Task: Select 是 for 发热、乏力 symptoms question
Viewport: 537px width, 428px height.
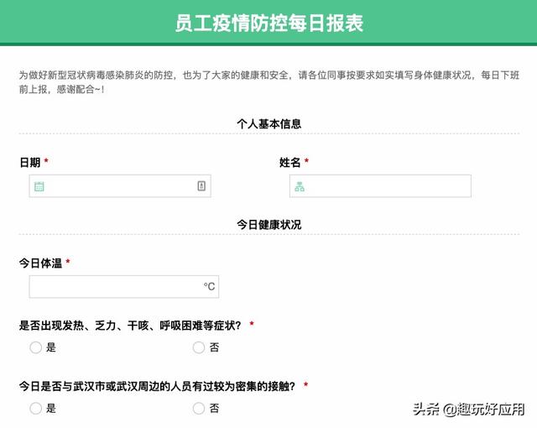Action: pos(35,347)
